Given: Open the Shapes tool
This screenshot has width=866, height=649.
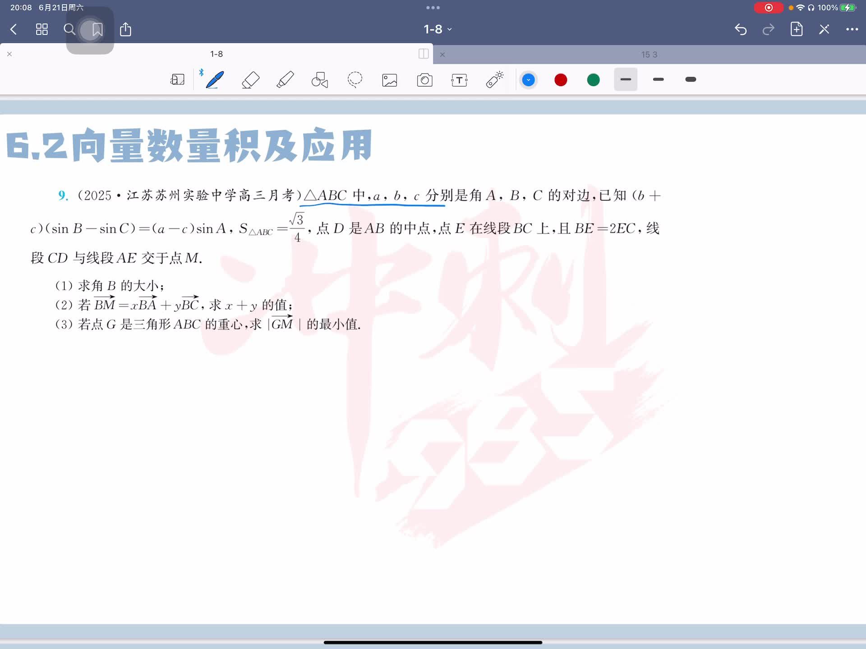Looking at the screenshot, I should [320, 80].
